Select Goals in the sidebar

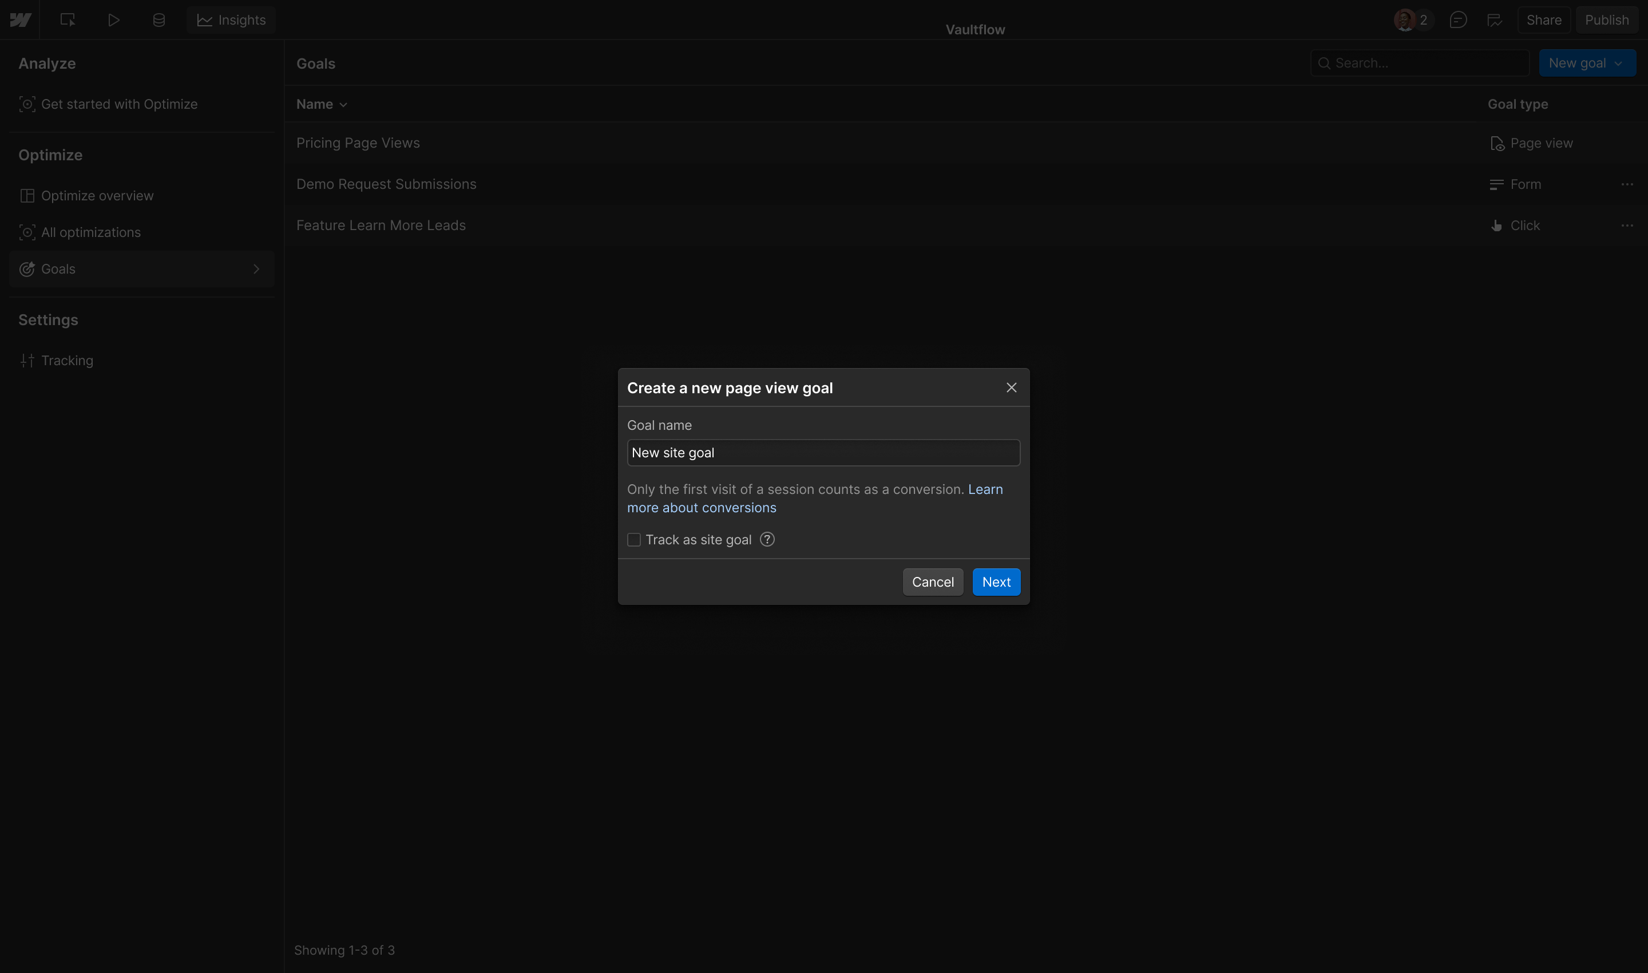coord(141,269)
